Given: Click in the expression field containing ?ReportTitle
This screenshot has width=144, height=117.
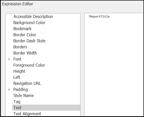Looking at the screenshot, I should (114, 65).
